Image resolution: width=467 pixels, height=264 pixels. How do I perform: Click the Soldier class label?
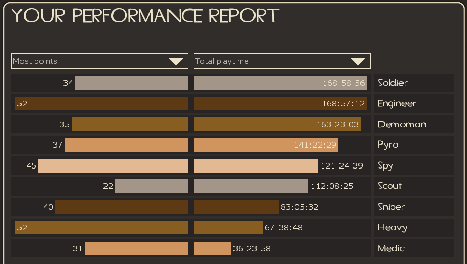393,83
